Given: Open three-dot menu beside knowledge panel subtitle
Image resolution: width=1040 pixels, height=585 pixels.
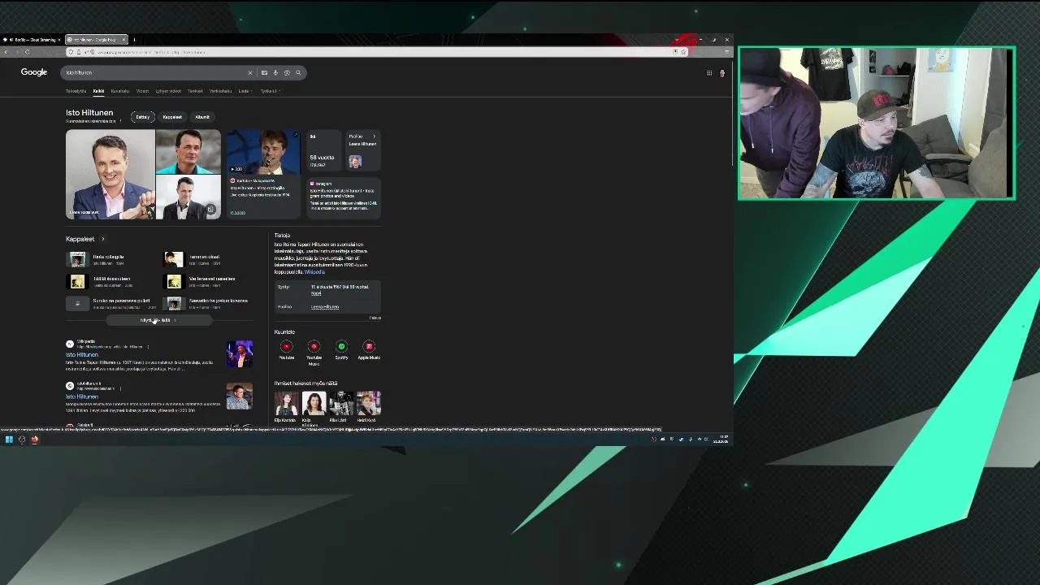Looking at the screenshot, I should (x=120, y=121).
